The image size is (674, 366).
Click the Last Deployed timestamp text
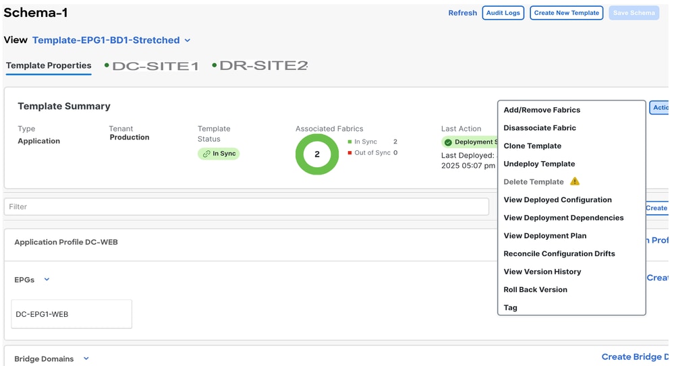point(468,160)
